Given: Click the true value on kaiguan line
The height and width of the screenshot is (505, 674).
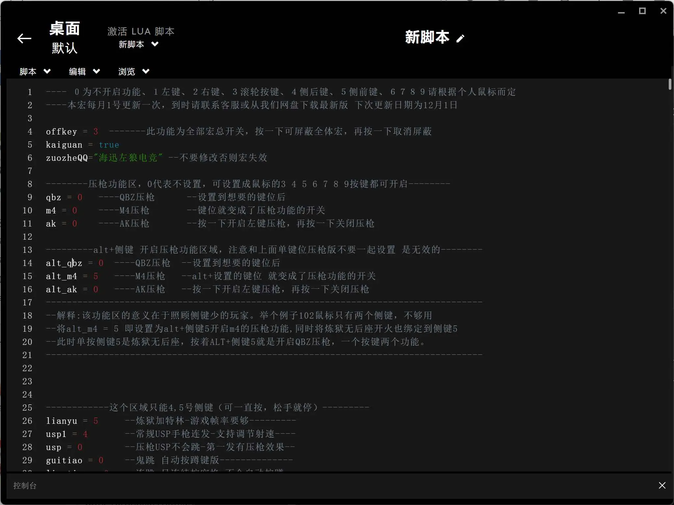Looking at the screenshot, I should click(x=109, y=145).
